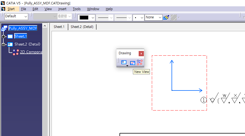Screen dimensions: 245x136
Task: Open the New View sub-toolbar arrow
Action: [127, 66]
